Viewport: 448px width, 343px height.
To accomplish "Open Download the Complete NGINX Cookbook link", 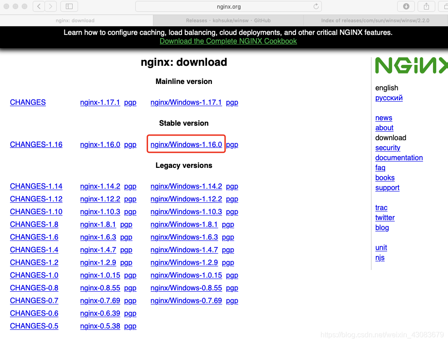I will click(x=228, y=41).
